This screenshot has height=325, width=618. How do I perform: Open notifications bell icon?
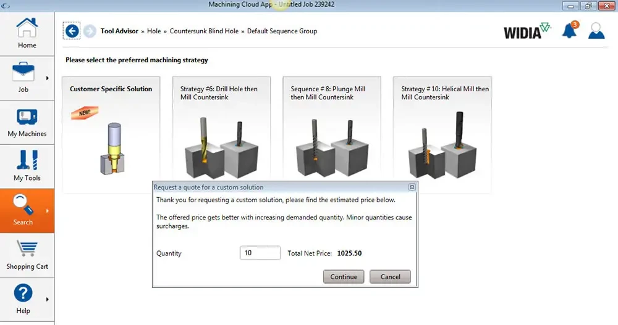point(570,30)
